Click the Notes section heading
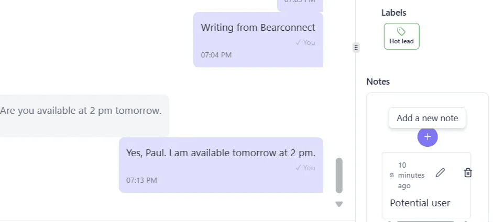This screenshot has width=493, height=222. pyautogui.click(x=378, y=81)
